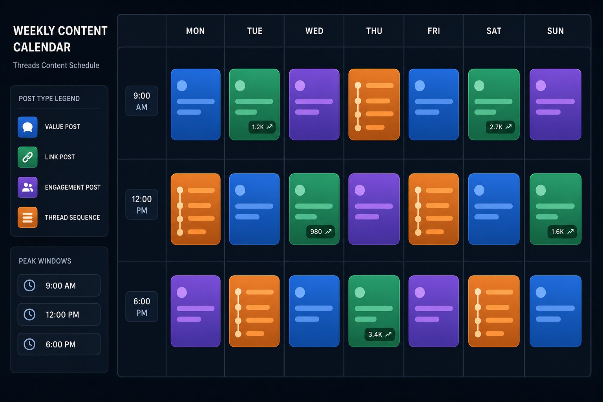The image size is (603, 402).
Task: Click the THREAD SEQUENCE legend label
Action: coord(72,217)
